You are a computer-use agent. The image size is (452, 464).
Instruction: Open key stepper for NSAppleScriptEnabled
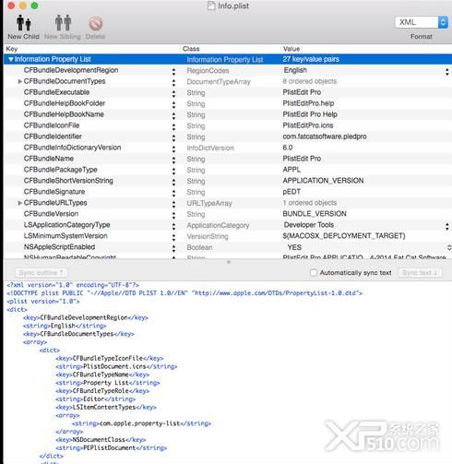tap(173, 248)
